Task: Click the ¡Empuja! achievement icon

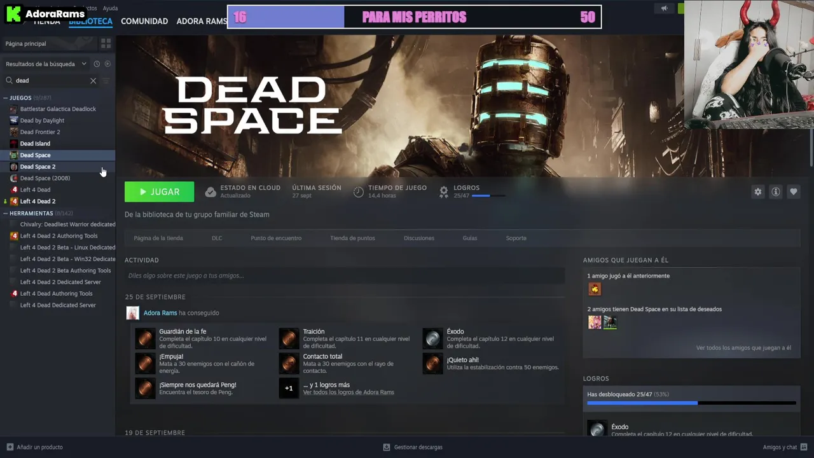Action: [145, 363]
